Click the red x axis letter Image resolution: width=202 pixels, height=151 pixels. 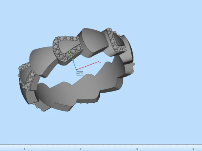click(x=100, y=63)
